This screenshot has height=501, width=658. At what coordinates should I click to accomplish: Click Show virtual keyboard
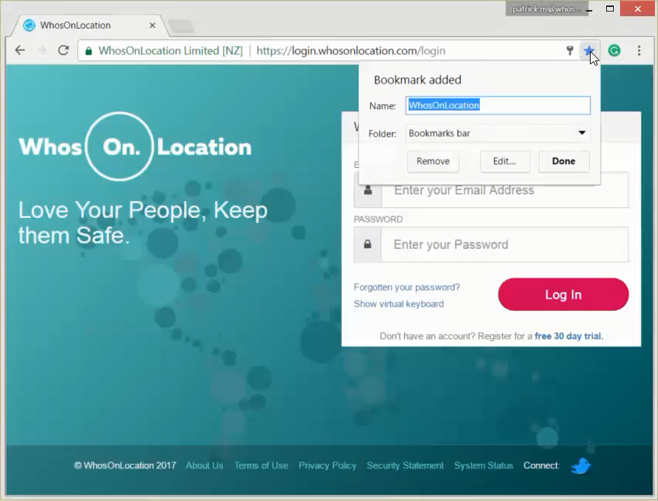coord(399,304)
